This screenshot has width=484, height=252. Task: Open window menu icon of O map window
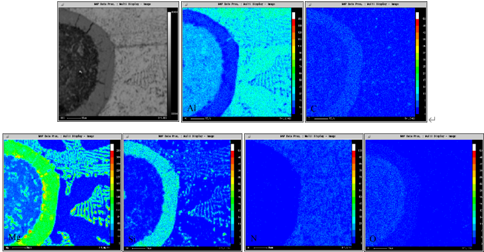pyautogui.click(x=369, y=136)
